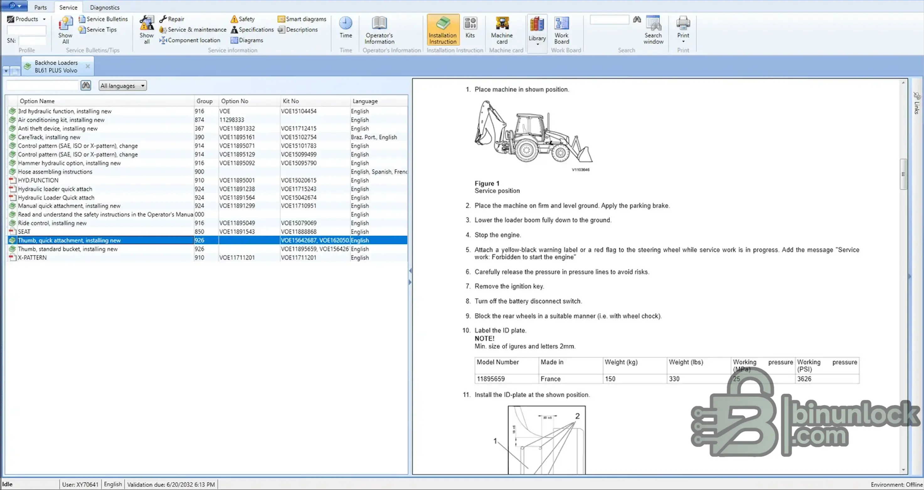Open Service Tips

pyautogui.click(x=98, y=30)
